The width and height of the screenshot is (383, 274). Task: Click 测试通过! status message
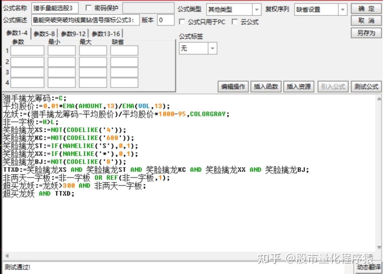18,267
